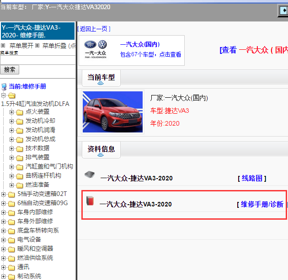Click the red book icon beside 维修手册 row
Viewport: 288px width, 280px height.
pyautogui.click(x=90, y=201)
